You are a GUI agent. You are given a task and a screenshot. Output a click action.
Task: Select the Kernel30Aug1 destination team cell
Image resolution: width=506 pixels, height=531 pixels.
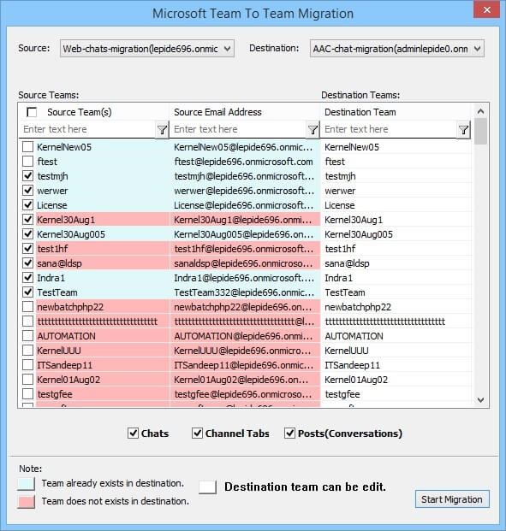point(396,220)
